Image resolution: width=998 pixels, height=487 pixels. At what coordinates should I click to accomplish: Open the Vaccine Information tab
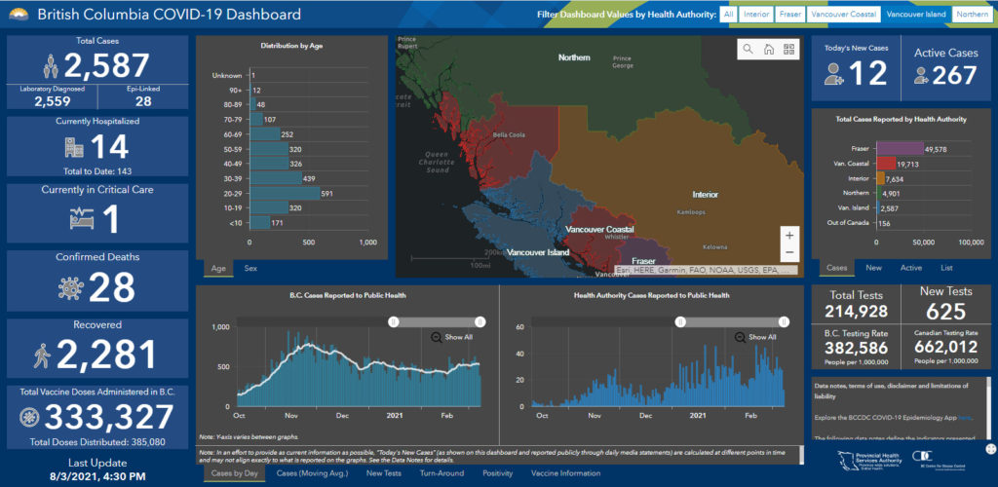point(565,473)
